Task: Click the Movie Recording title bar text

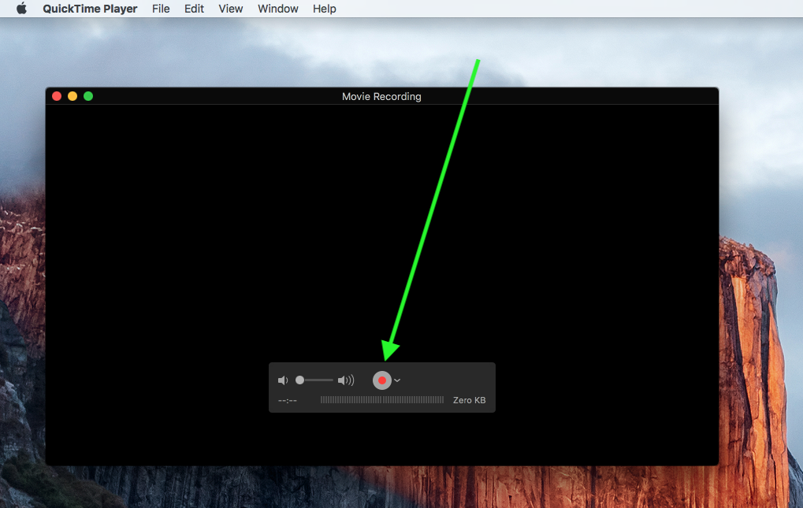Action: (381, 96)
